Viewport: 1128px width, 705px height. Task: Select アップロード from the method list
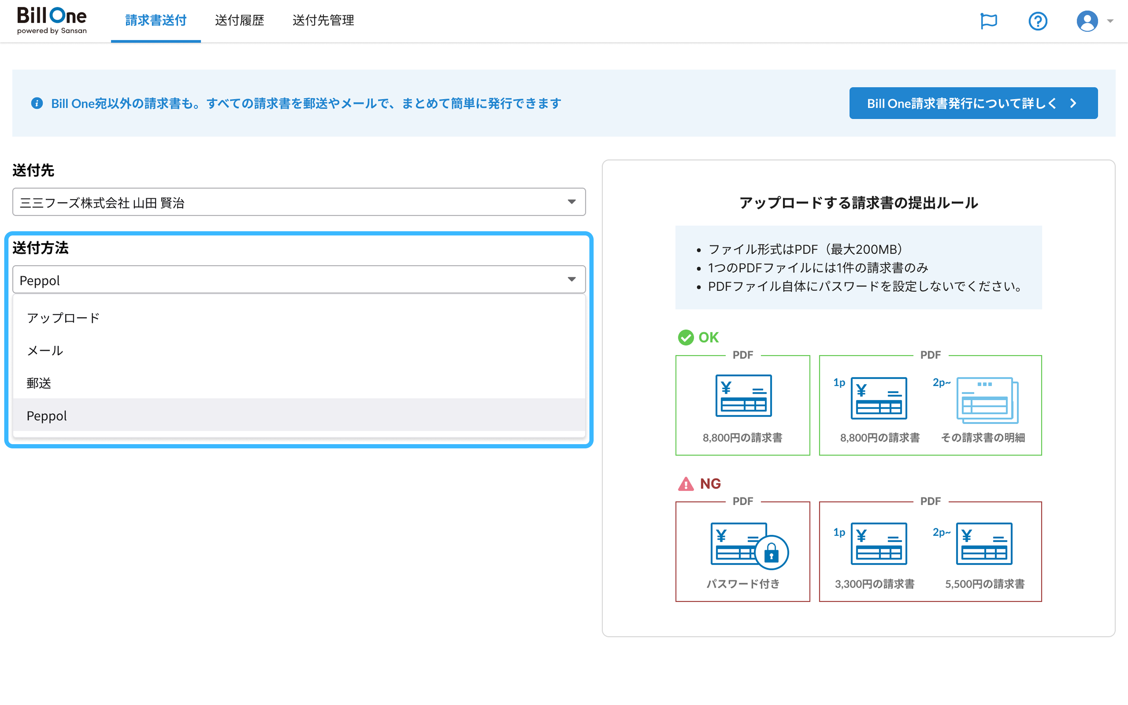(63, 318)
